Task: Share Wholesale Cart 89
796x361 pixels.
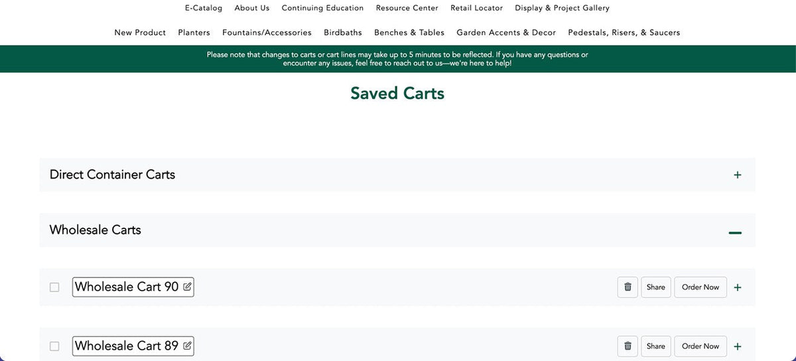Action: click(x=656, y=346)
